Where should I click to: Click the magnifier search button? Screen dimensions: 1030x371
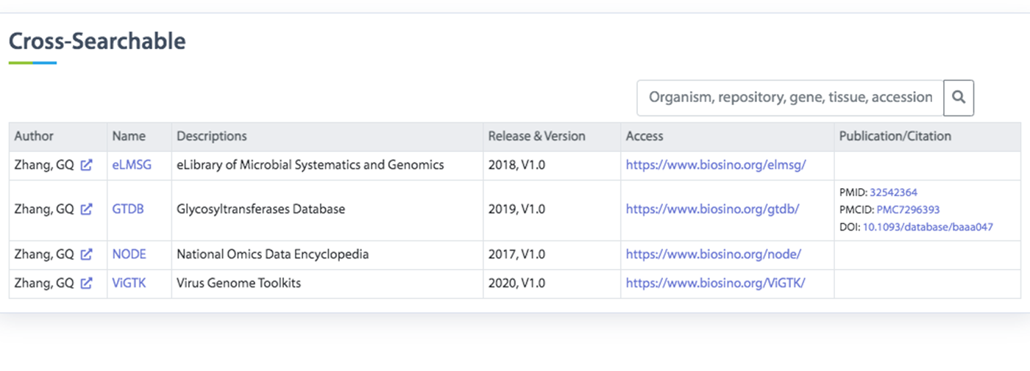point(959,98)
